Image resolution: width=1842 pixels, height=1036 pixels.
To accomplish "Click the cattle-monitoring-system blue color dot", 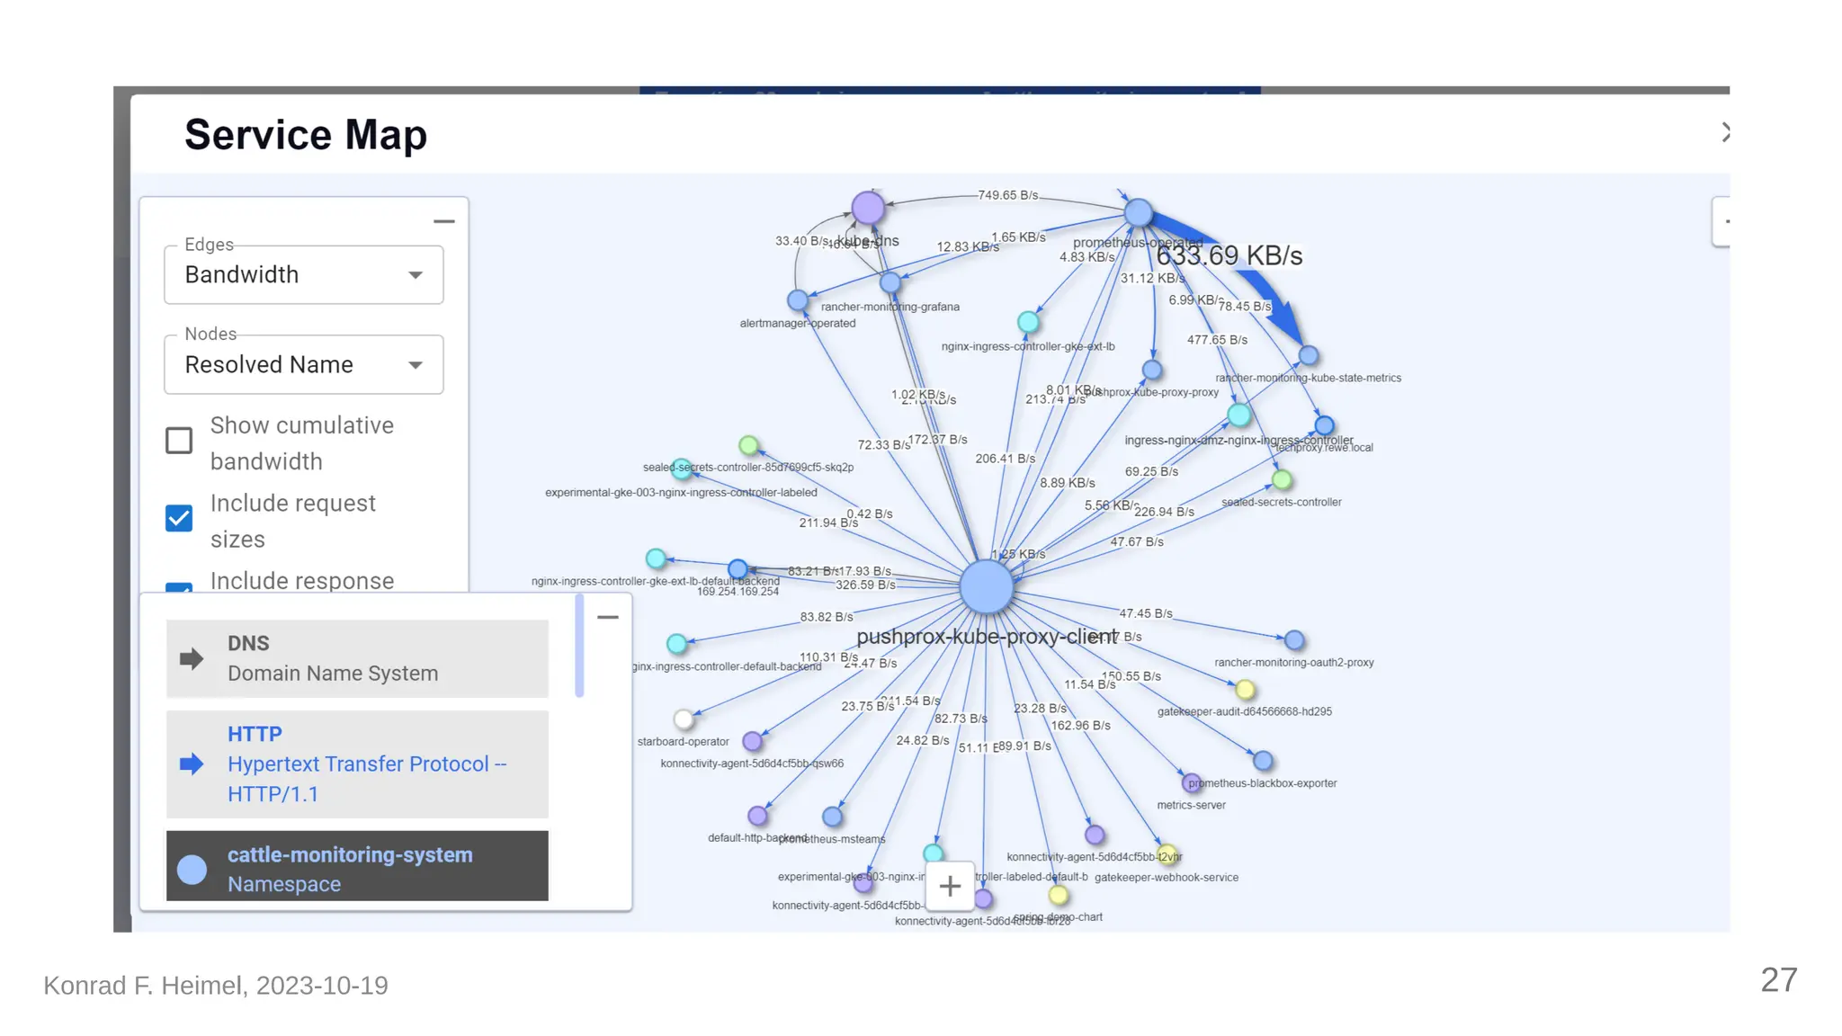I will point(192,870).
